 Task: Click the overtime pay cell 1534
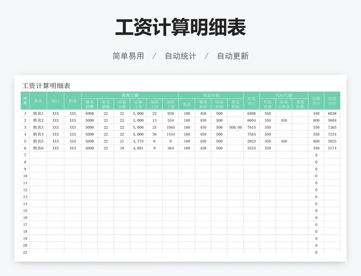(171, 134)
